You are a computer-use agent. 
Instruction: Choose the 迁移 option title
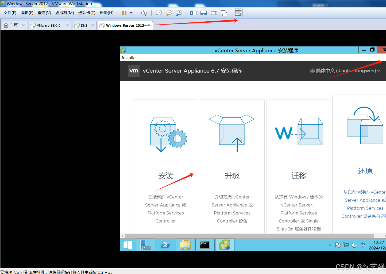click(299, 176)
